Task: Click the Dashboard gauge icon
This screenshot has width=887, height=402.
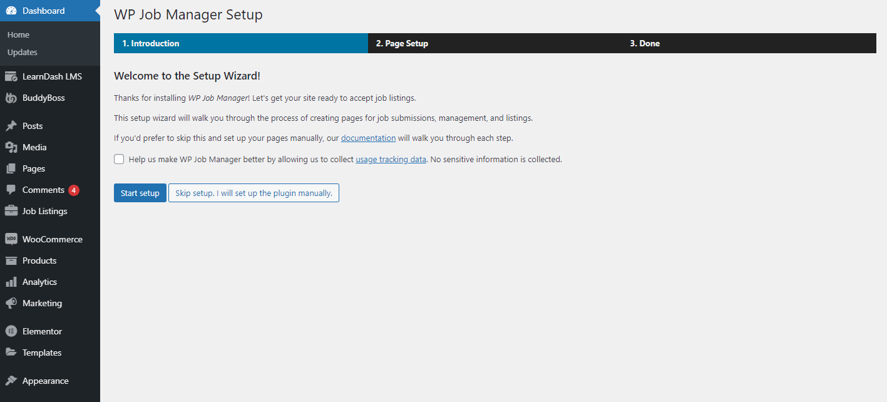Action: coord(11,11)
